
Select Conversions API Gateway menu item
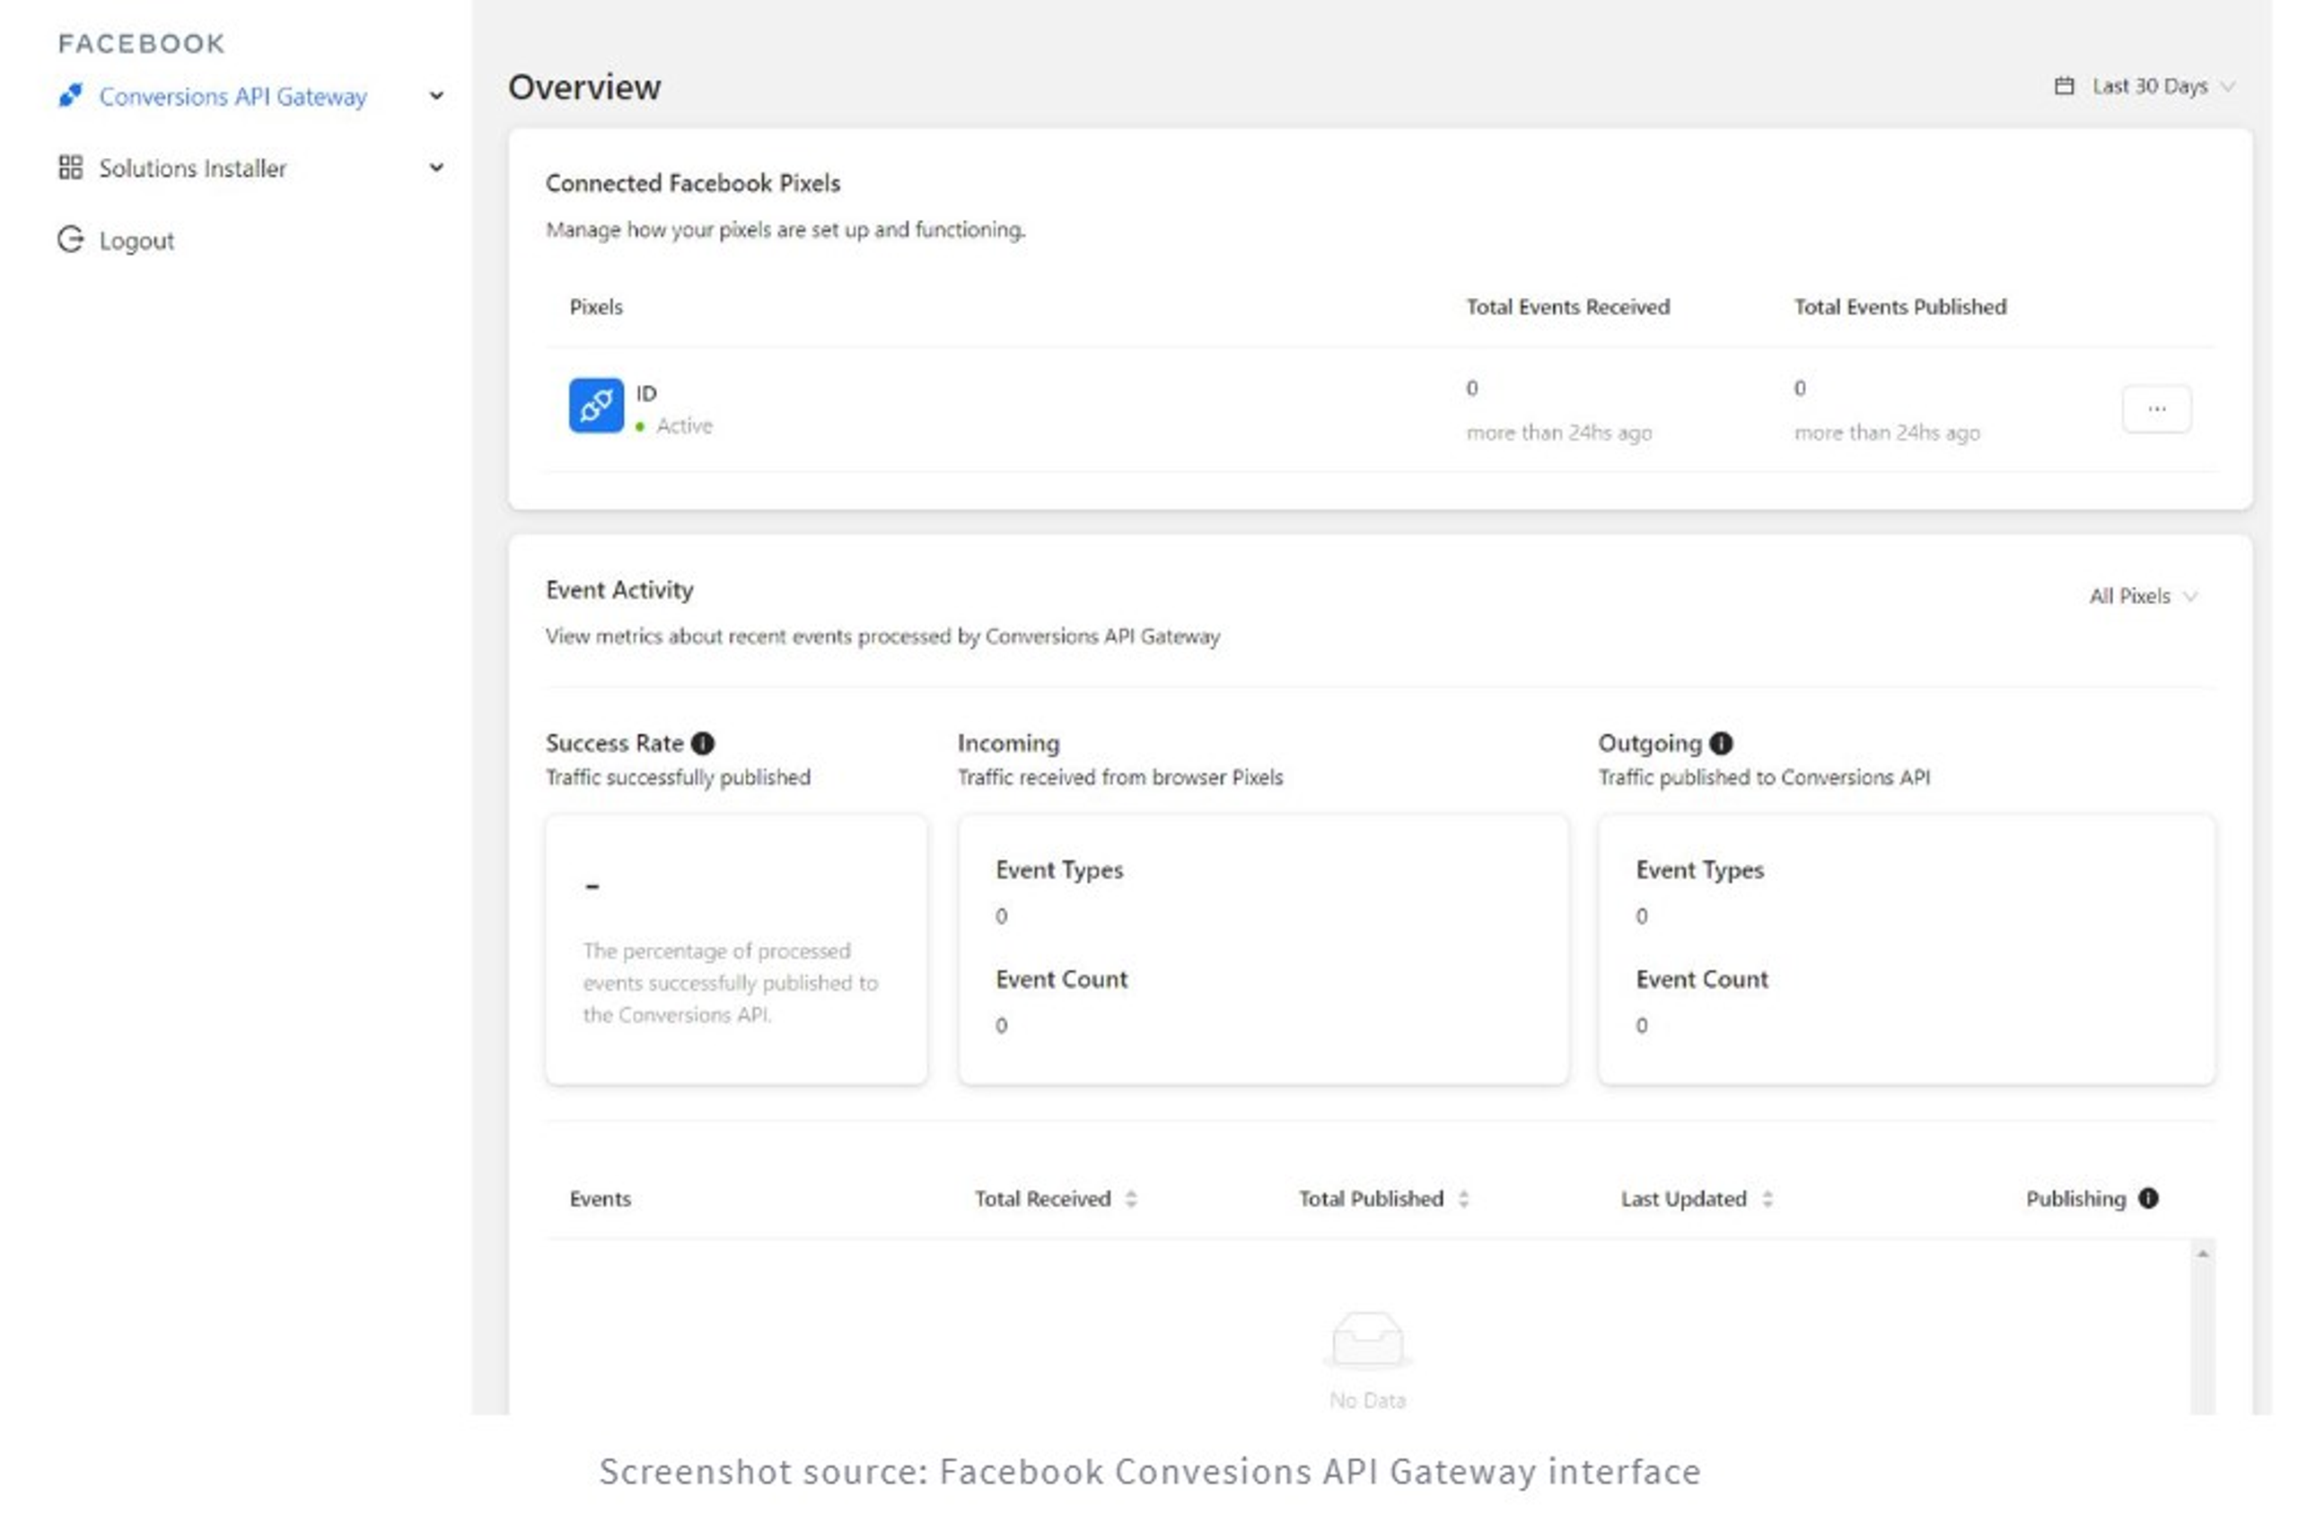tap(233, 96)
